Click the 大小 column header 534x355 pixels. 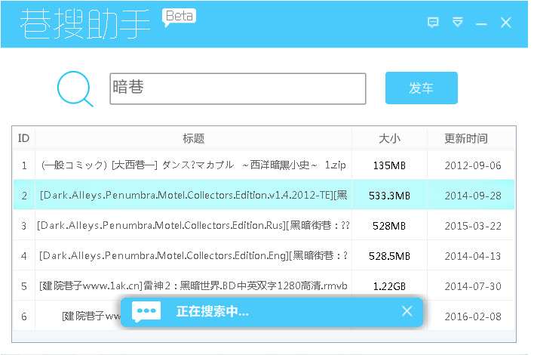(x=389, y=138)
